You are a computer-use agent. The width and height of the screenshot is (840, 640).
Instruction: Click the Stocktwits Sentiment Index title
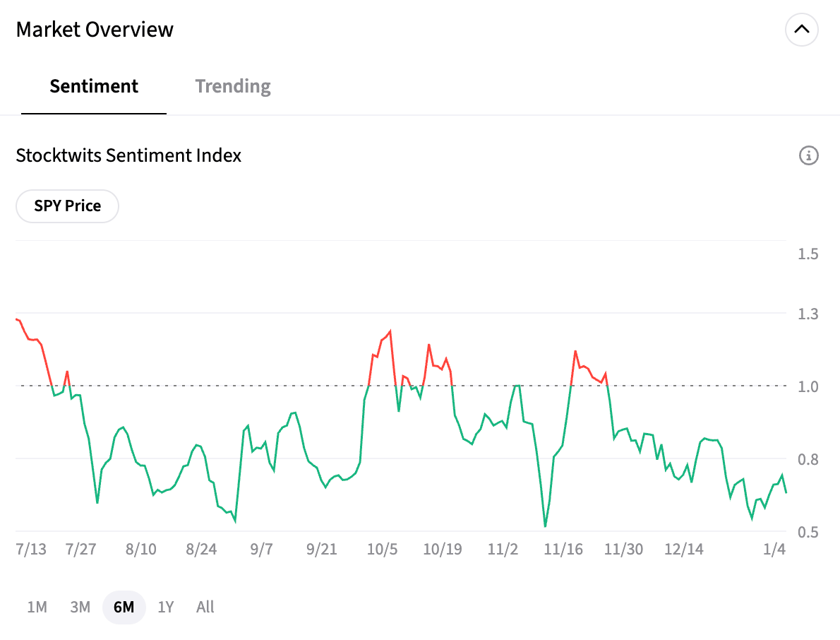click(x=128, y=155)
